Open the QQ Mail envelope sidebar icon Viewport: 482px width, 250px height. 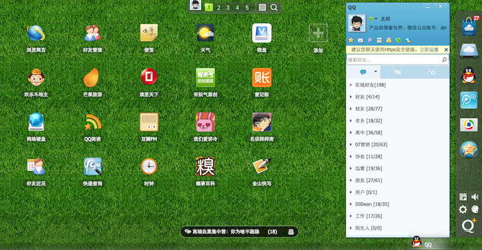[x=469, y=125]
